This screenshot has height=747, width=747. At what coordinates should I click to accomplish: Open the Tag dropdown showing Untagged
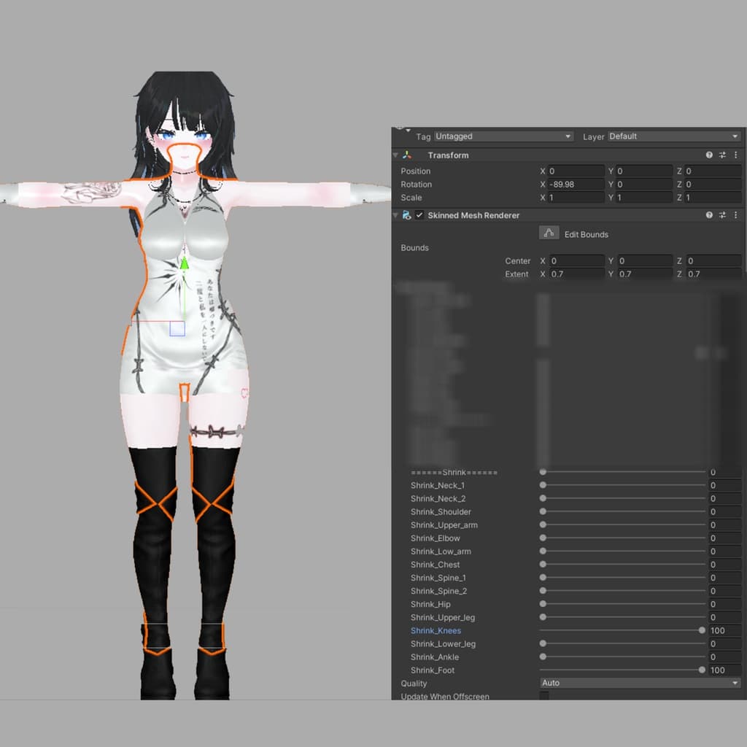pyautogui.click(x=503, y=136)
